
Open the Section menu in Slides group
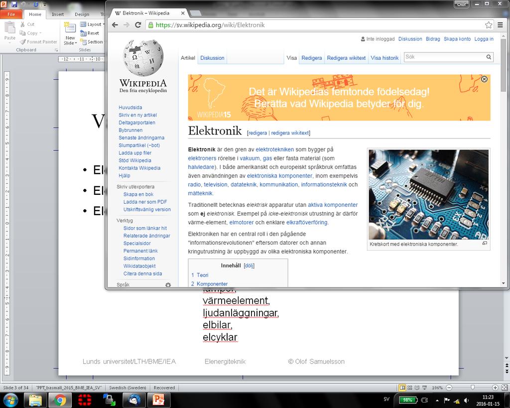tap(92, 42)
